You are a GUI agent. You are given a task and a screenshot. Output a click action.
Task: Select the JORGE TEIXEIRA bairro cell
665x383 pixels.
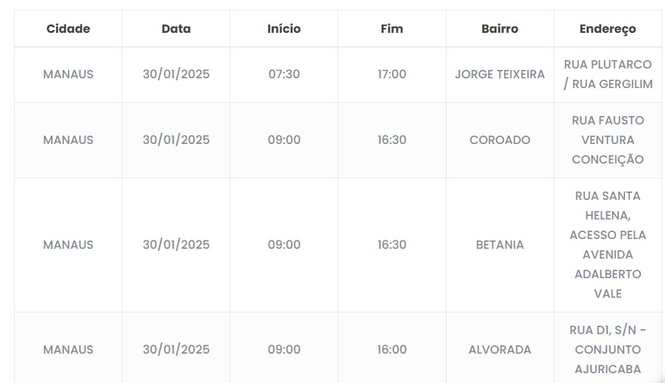pyautogui.click(x=500, y=74)
